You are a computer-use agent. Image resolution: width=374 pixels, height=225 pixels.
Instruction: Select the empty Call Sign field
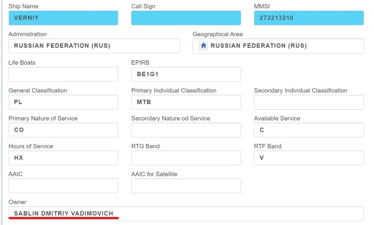coord(186,18)
